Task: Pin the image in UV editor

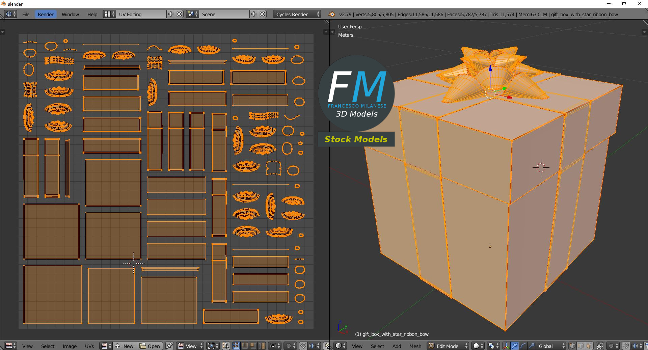Action: pos(169,346)
